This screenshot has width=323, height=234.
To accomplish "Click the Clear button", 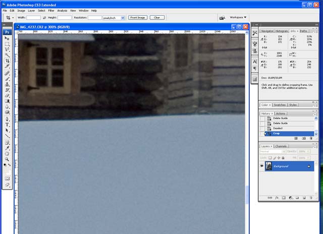I will (157, 17).
